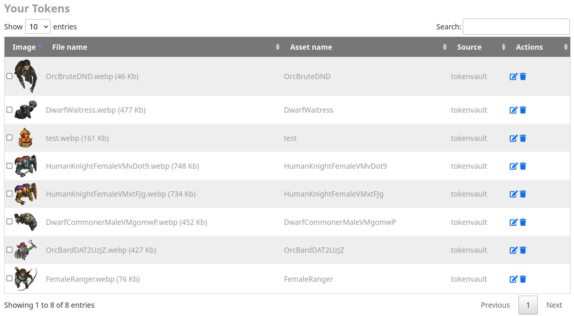Tick the FemaleRanger row checkbox
Image resolution: width=574 pixels, height=316 pixels.
[x=9, y=278]
